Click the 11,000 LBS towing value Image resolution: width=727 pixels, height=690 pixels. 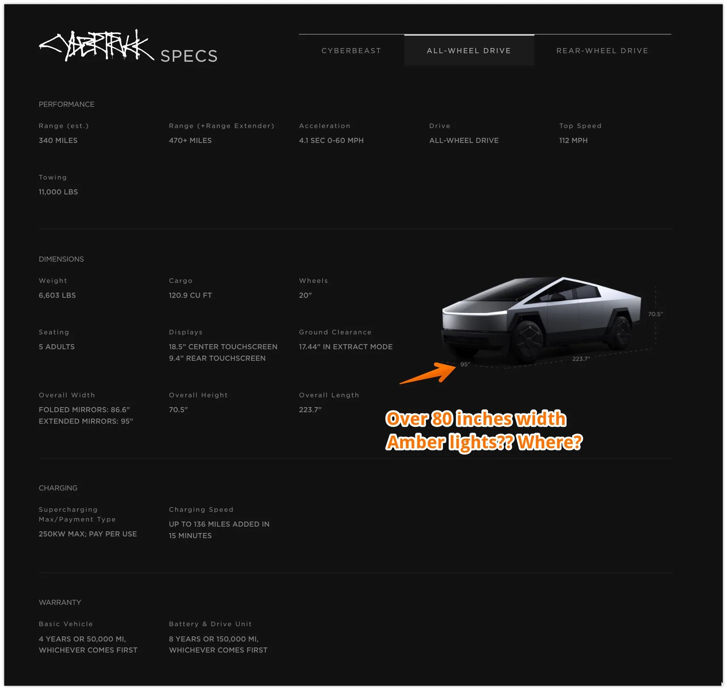coord(58,192)
